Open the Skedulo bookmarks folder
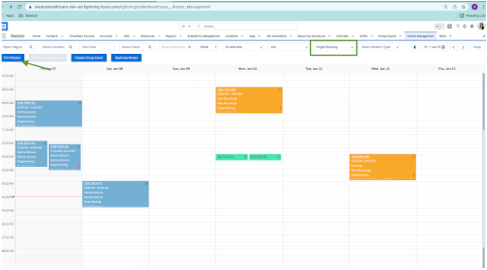Screen dimensions: 487x270 coord(28,16)
